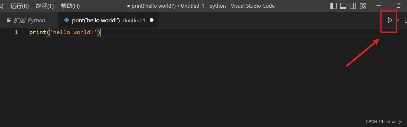Open the 运行(R) menu

click(x=19, y=6)
